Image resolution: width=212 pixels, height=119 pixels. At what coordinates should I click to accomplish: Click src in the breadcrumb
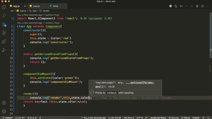pos(12,11)
